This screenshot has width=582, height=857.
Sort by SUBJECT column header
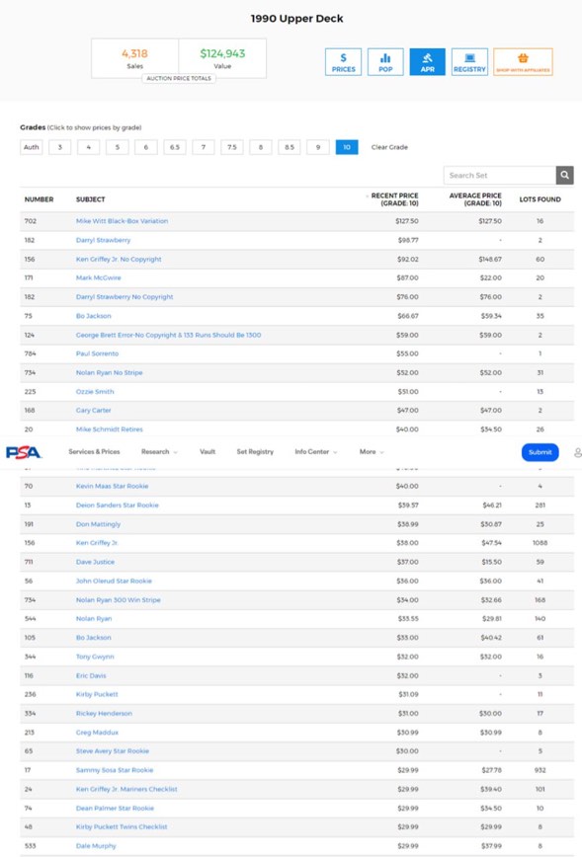tap(90, 199)
